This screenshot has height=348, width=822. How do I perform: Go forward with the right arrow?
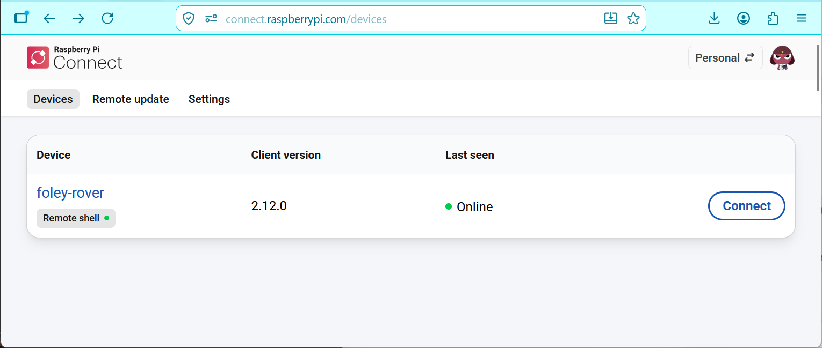(x=78, y=19)
